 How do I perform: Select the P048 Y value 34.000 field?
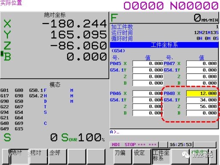[x=202, y=100]
